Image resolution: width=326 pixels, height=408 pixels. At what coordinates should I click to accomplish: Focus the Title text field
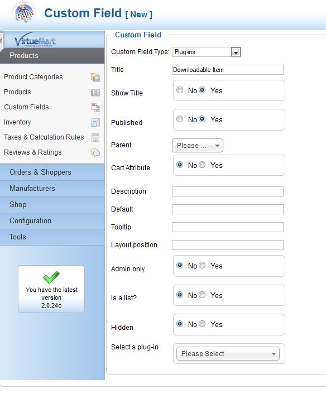[228, 70]
